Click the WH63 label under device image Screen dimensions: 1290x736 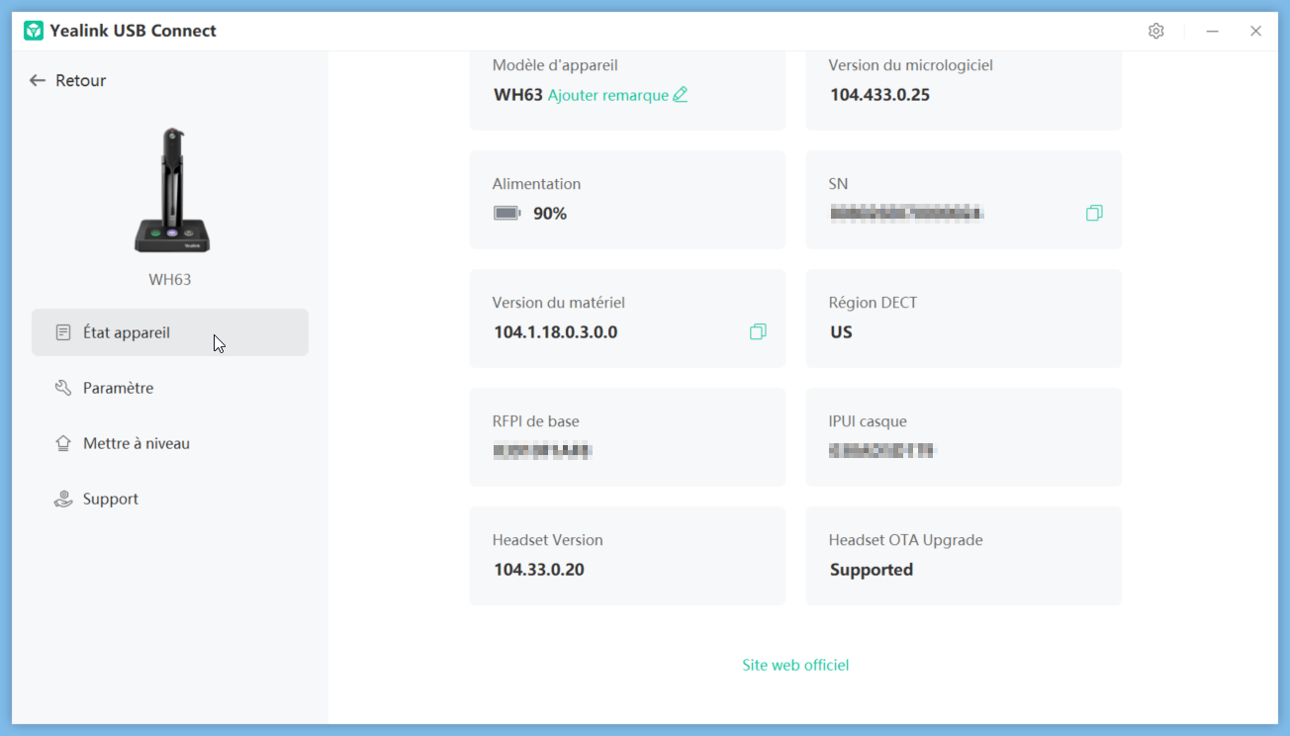pyautogui.click(x=170, y=280)
